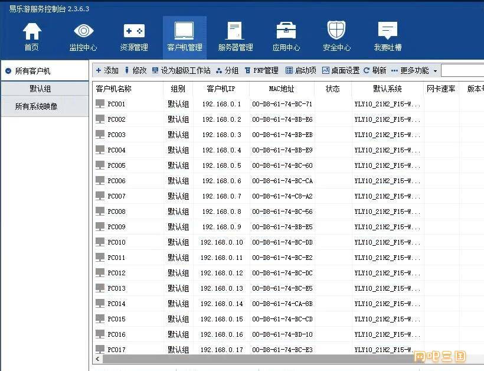Select 所有客户机 in sidebar
This screenshot has height=371, width=484.
pos(45,71)
